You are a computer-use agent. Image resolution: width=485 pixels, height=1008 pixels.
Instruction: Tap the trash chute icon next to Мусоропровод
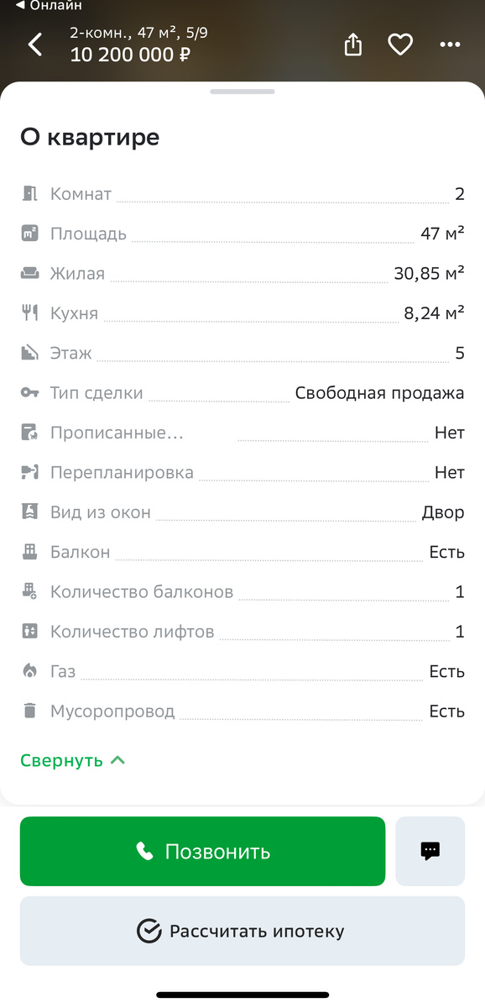click(29, 711)
